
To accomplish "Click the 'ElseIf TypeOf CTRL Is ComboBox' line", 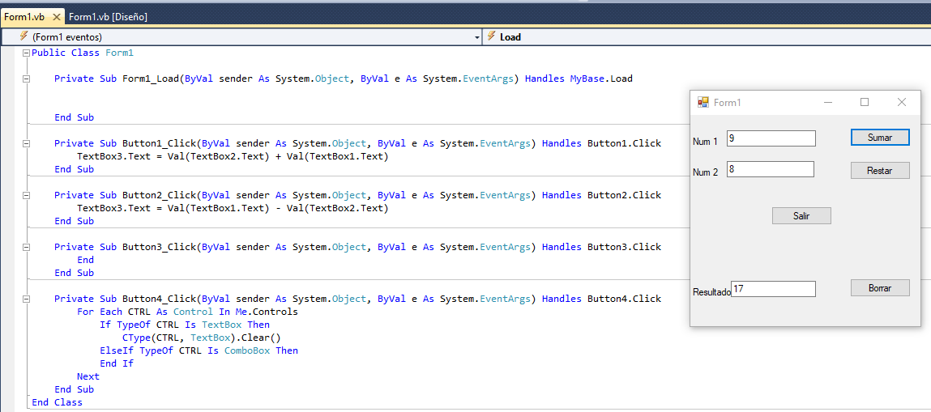I will [199, 351].
